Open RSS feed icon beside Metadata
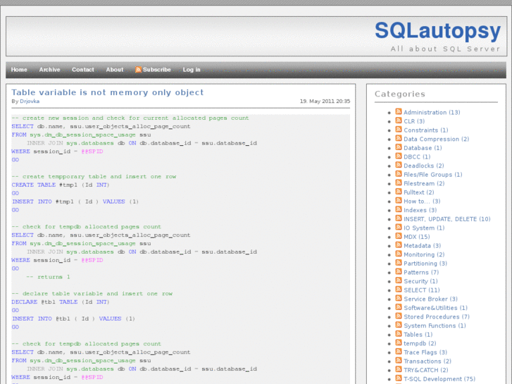512x384 pixels. click(399, 244)
